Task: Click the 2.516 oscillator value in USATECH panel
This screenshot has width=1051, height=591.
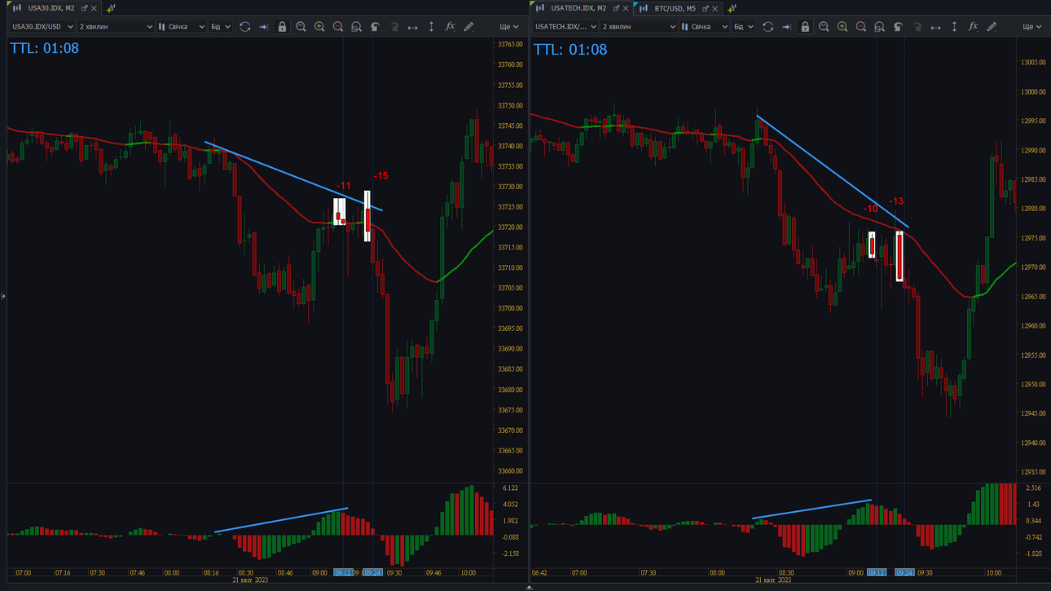Action: pos(1033,488)
